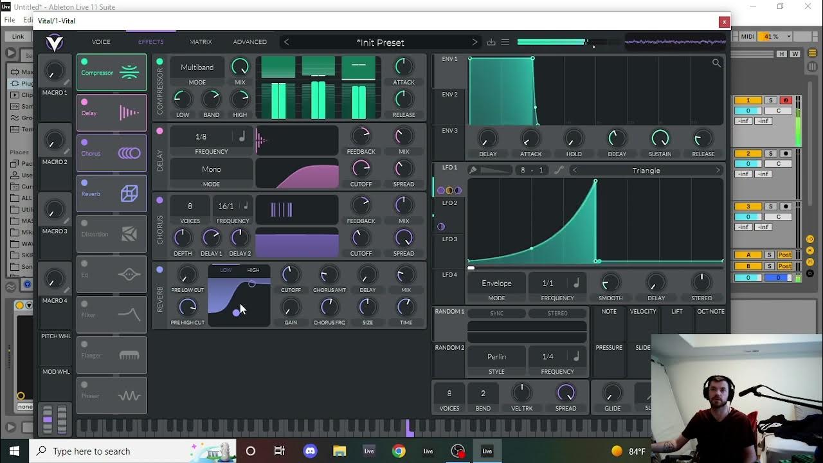
Task: Enable the Flanger effect
Action: tap(84, 345)
